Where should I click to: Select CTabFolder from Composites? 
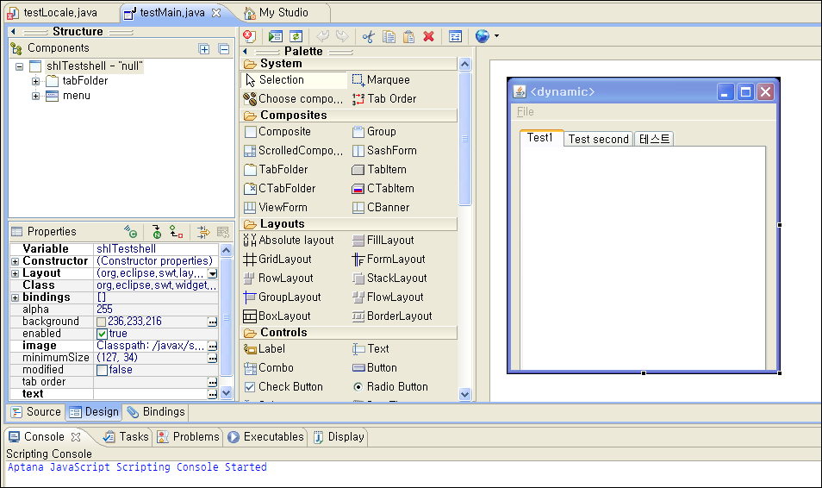[x=279, y=188]
